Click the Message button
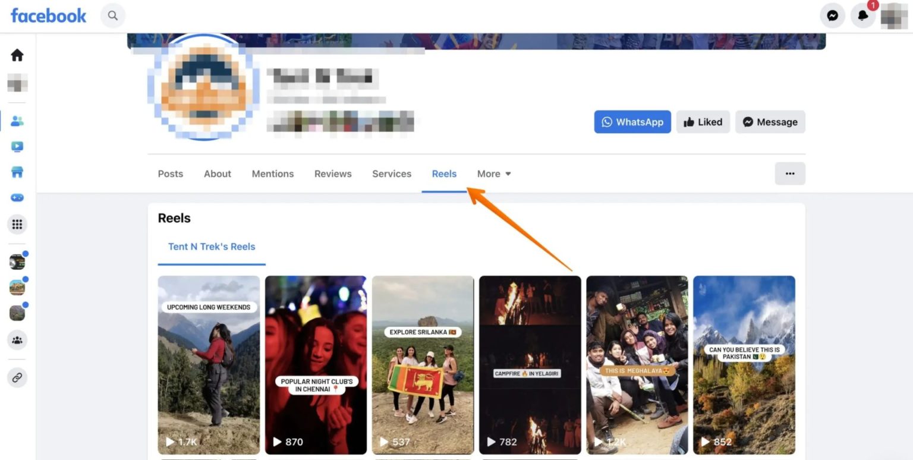This screenshot has height=460, width=913. 770,122
